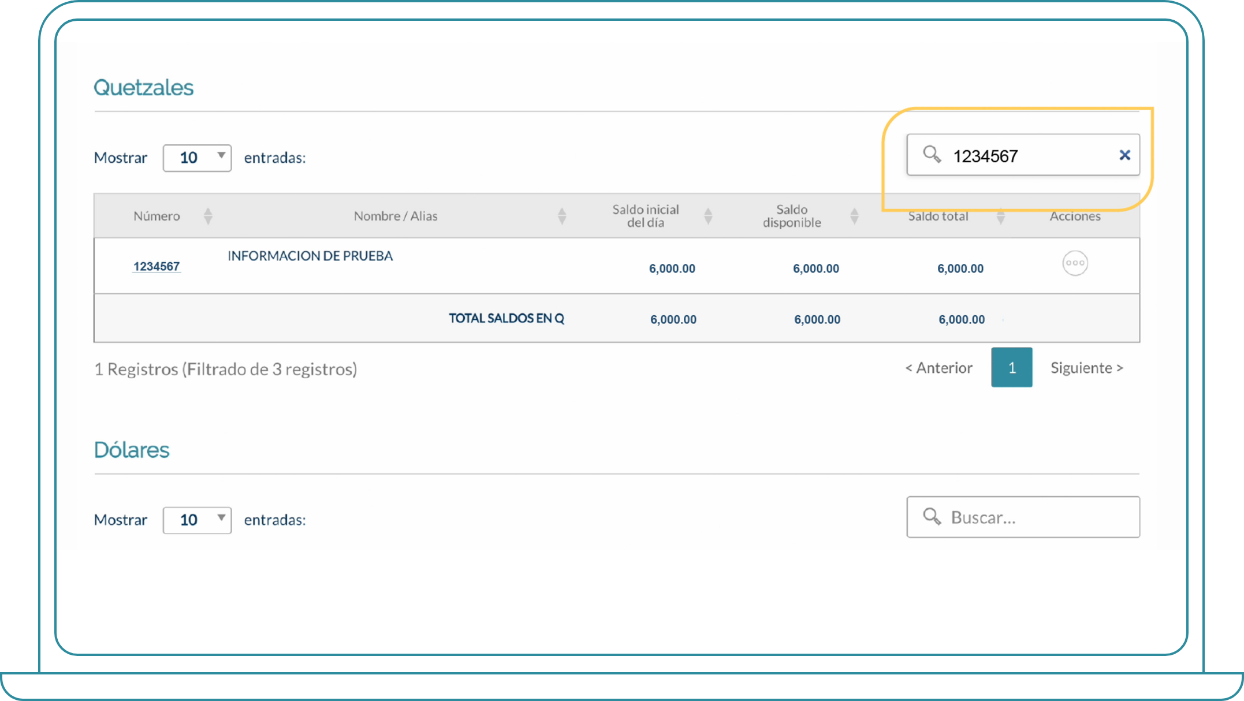This screenshot has width=1244, height=701.
Task: Go to previous page with Anterior
Action: point(938,368)
